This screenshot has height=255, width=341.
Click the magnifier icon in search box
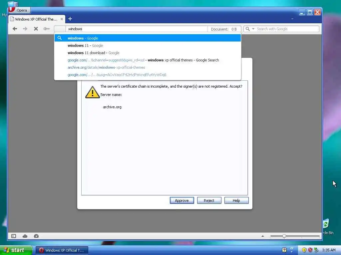click(247, 29)
